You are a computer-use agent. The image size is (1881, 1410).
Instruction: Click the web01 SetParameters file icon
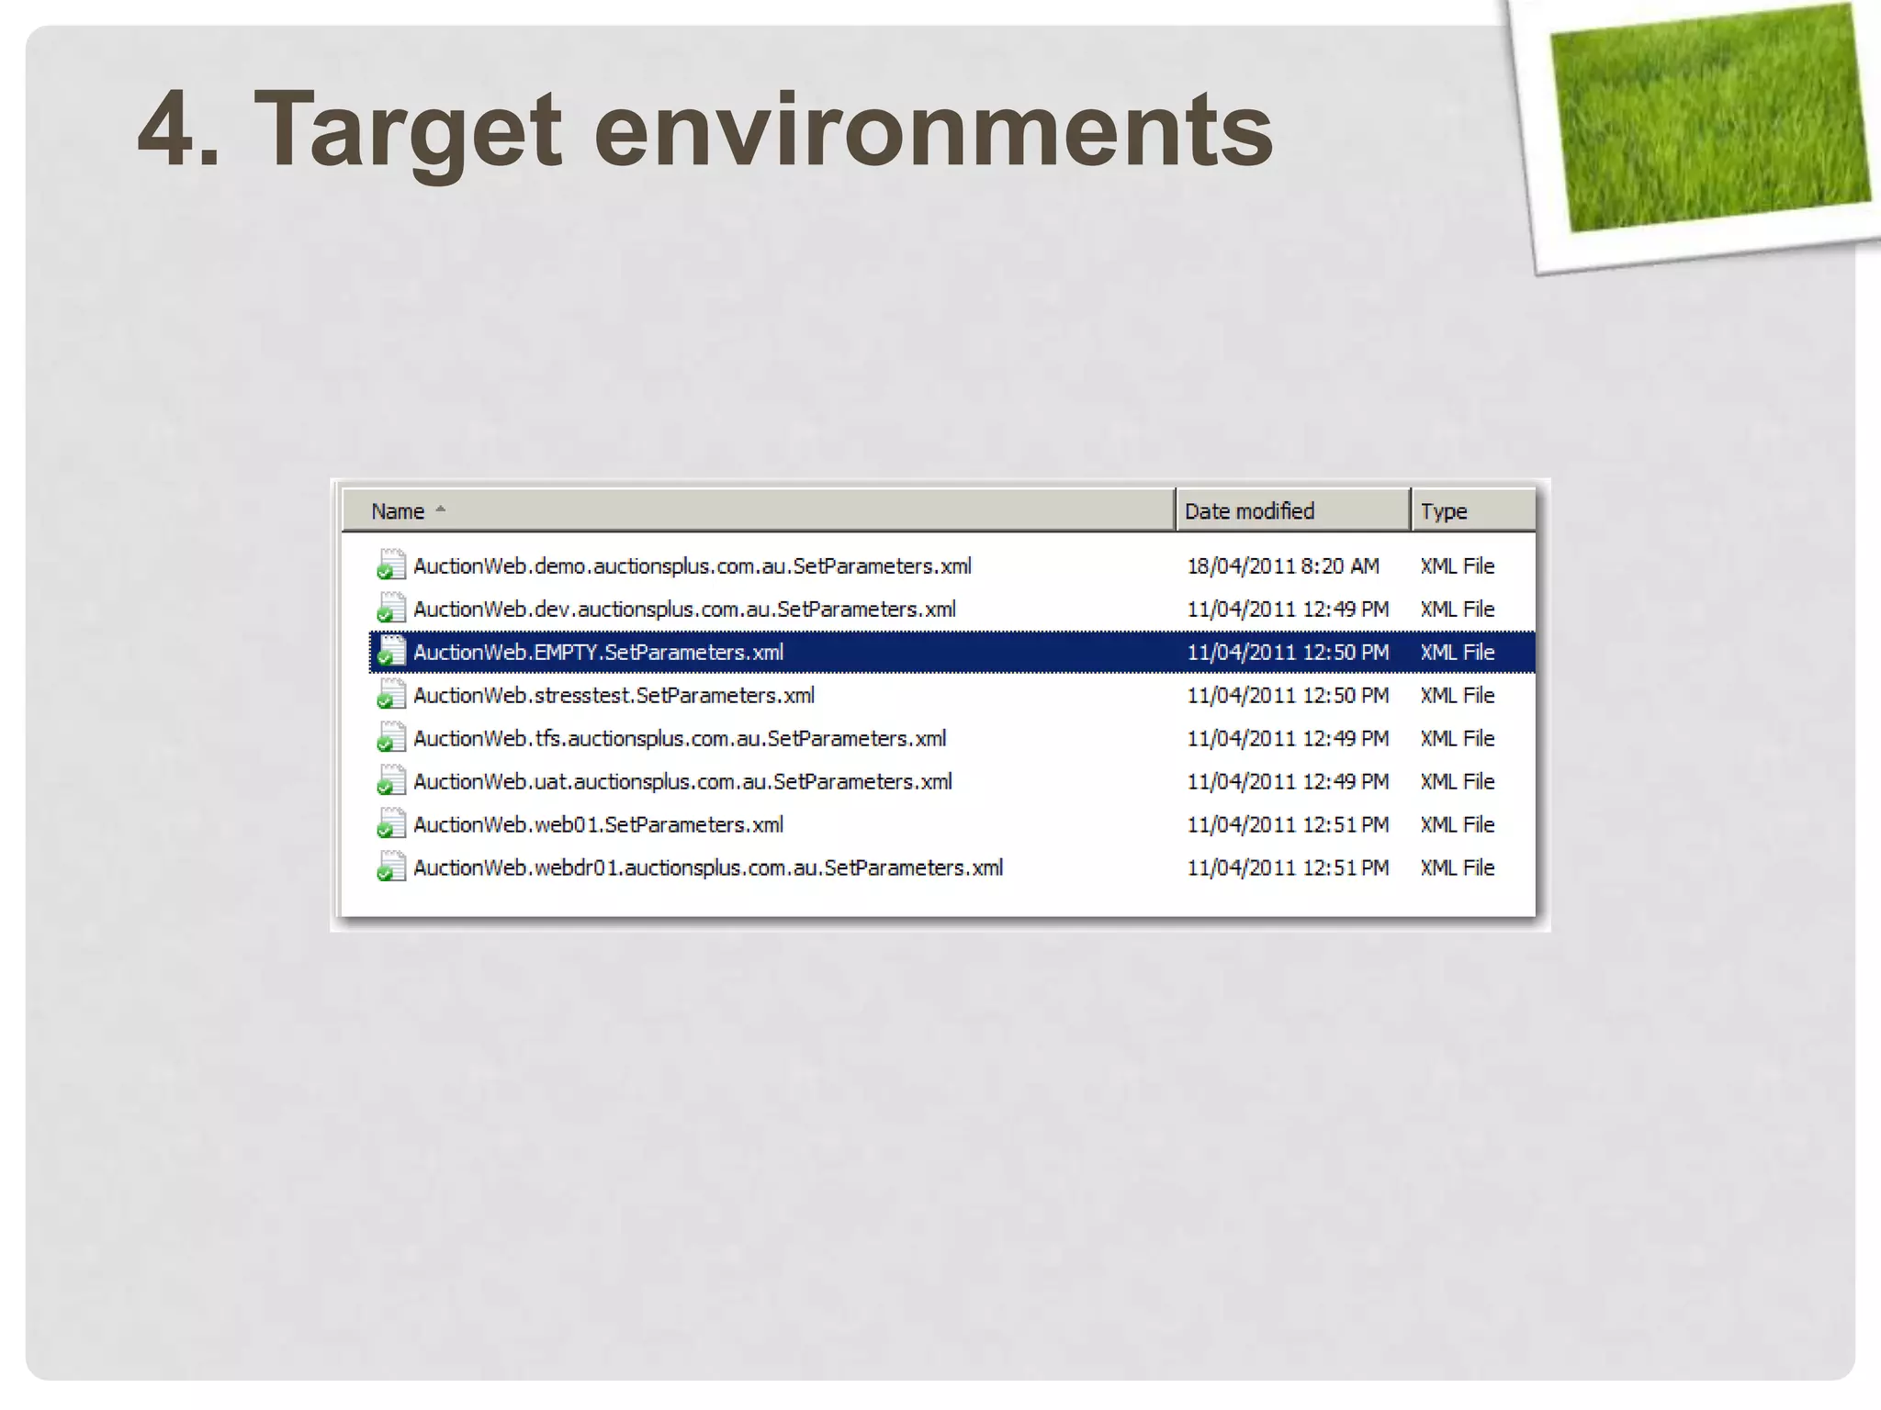click(x=390, y=824)
